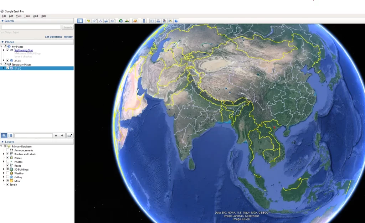
Task: Enable the Photos layer checkbox
Action: point(8,162)
